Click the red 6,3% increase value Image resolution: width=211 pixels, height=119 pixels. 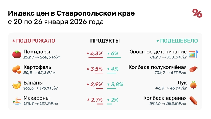point(96,54)
